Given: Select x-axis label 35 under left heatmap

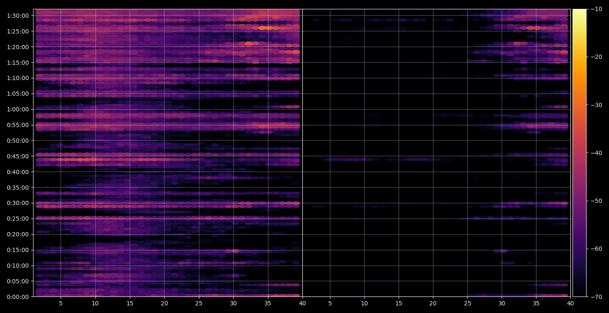Looking at the screenshot, I should click(268, 303).
